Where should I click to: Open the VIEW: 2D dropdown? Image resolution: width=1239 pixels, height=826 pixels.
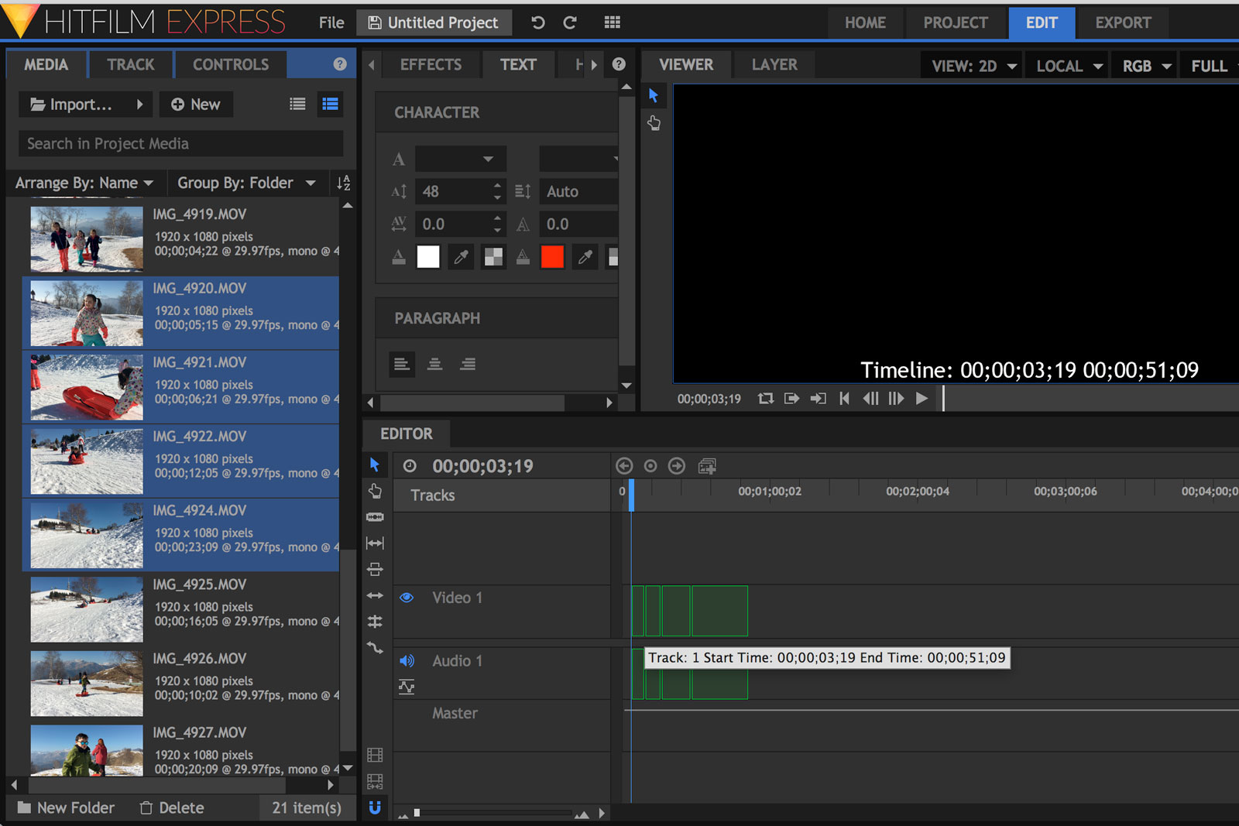point(972,66)
